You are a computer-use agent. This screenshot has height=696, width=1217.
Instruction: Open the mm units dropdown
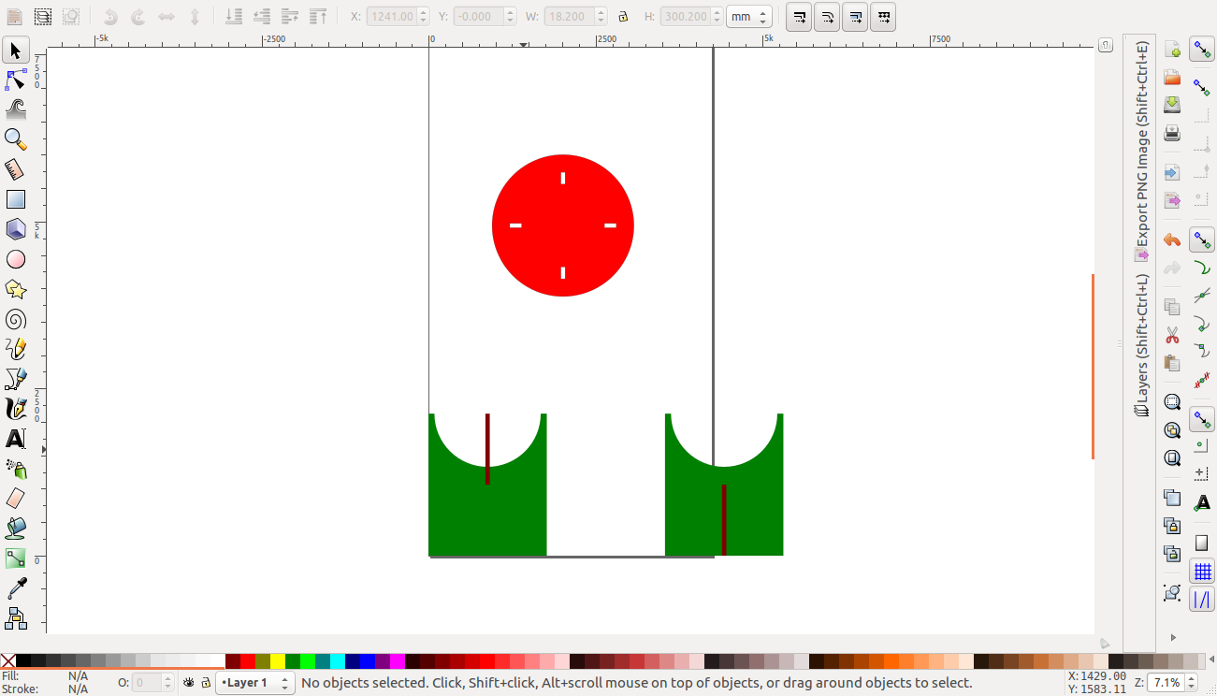pos(748,17)
